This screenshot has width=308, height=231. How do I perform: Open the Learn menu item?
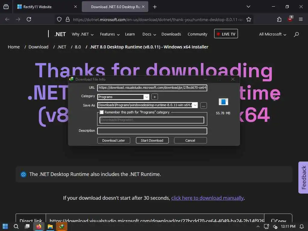130,34
